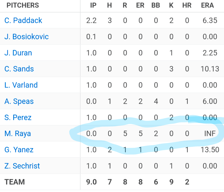Click the BB column header
This screenshot has width=224, height=192.
156,5
